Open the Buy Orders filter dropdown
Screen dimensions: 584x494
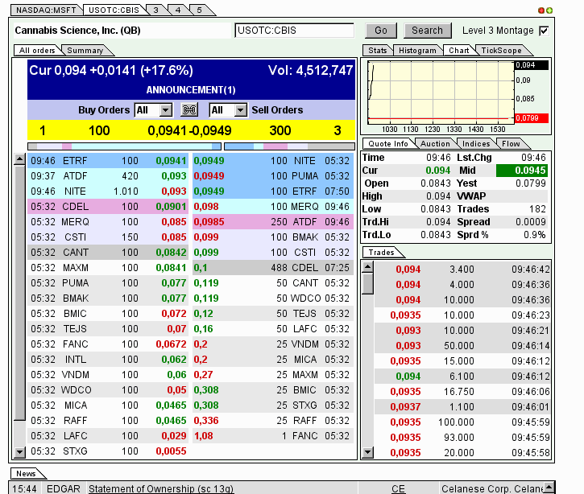pos(165,110)
